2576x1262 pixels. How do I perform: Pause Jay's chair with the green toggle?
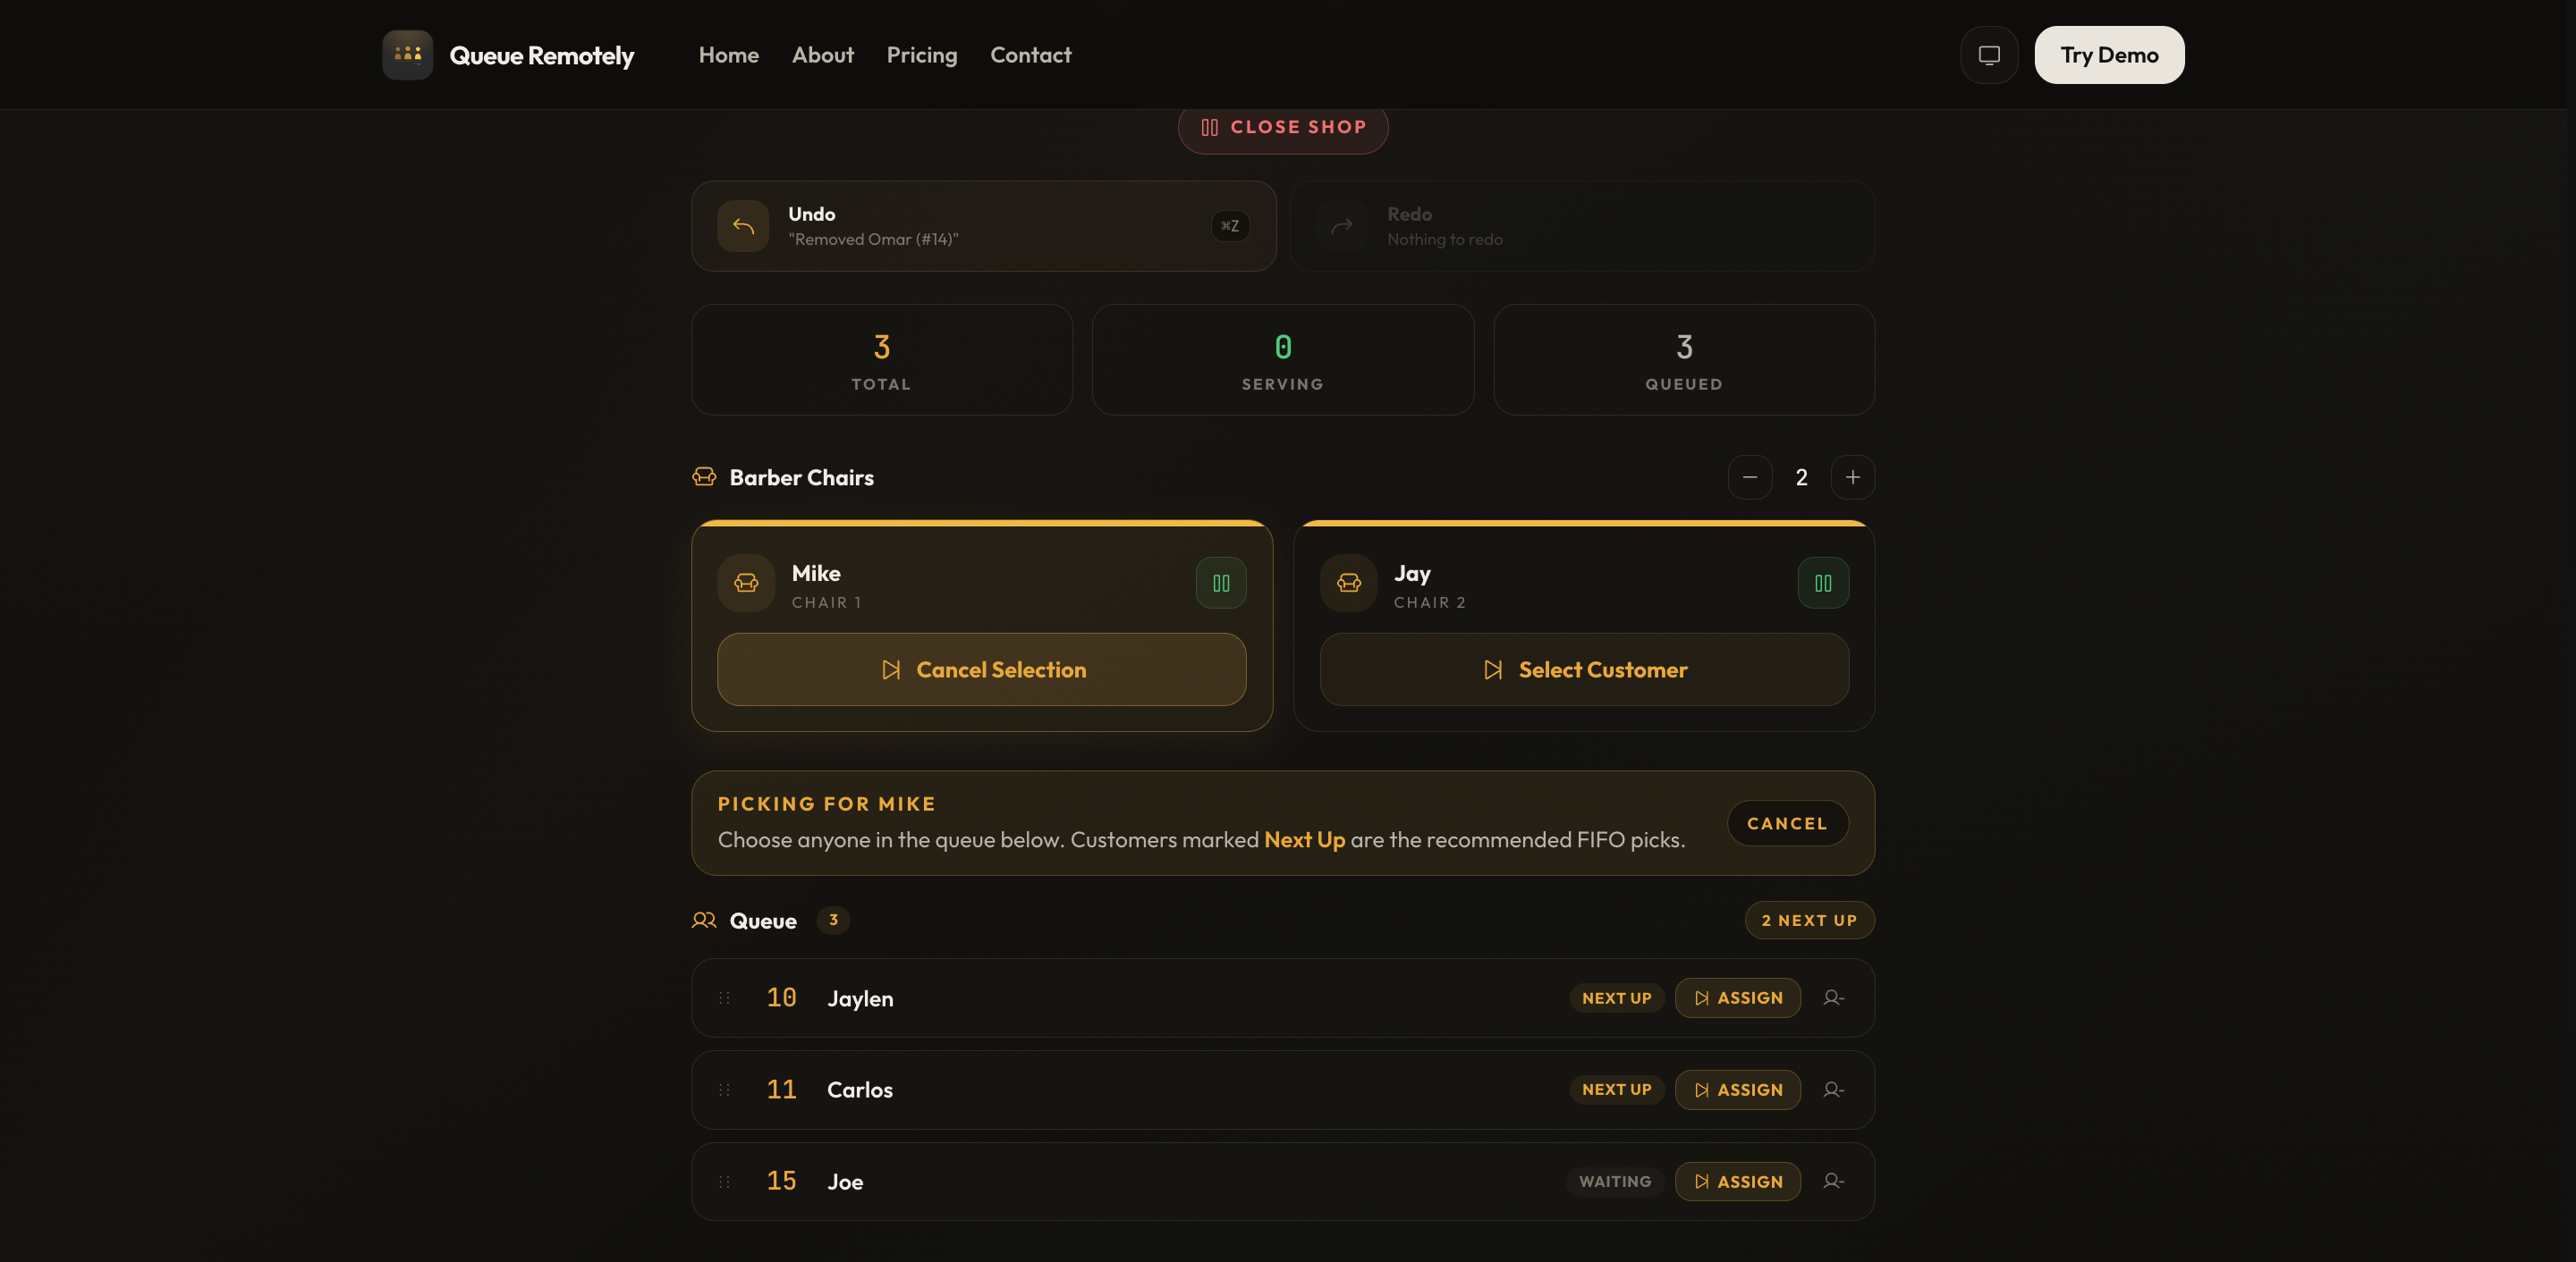tap(1822, 583)
